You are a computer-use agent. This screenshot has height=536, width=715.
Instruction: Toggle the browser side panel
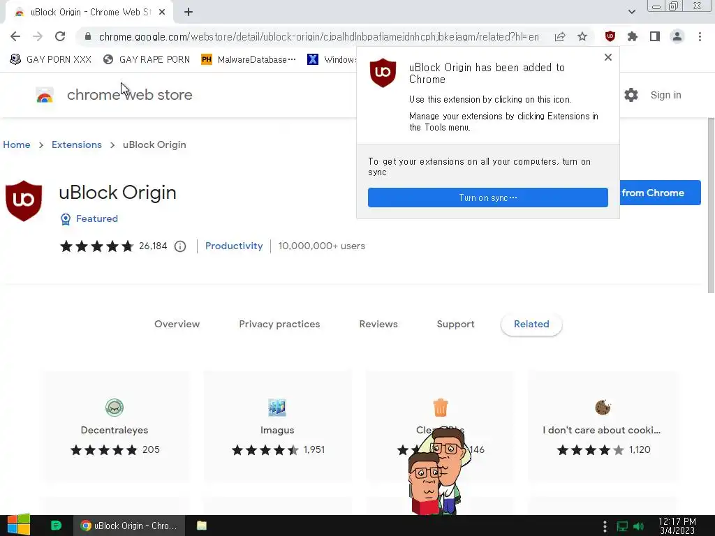point(655,36)
